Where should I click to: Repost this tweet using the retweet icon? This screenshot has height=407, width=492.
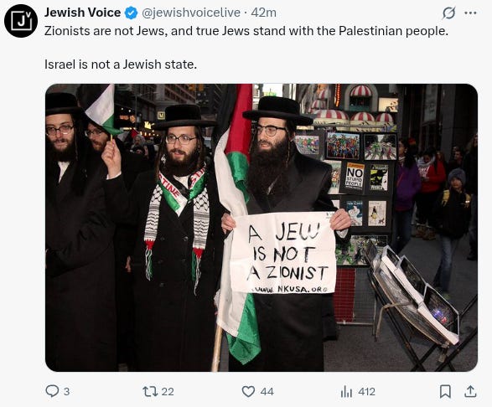pos(149,392)
